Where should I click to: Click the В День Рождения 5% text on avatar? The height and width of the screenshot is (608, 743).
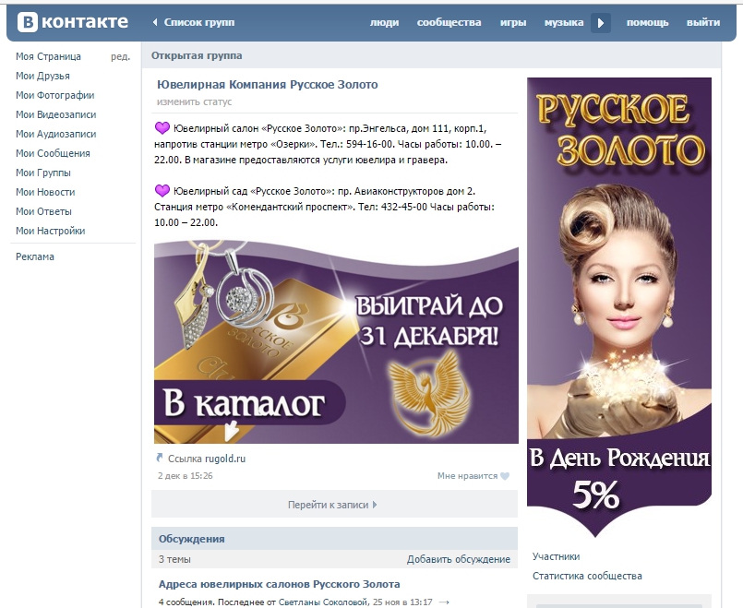click(x=618, y=477)
